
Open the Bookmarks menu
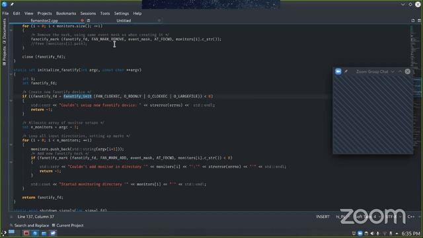point(66,13)
